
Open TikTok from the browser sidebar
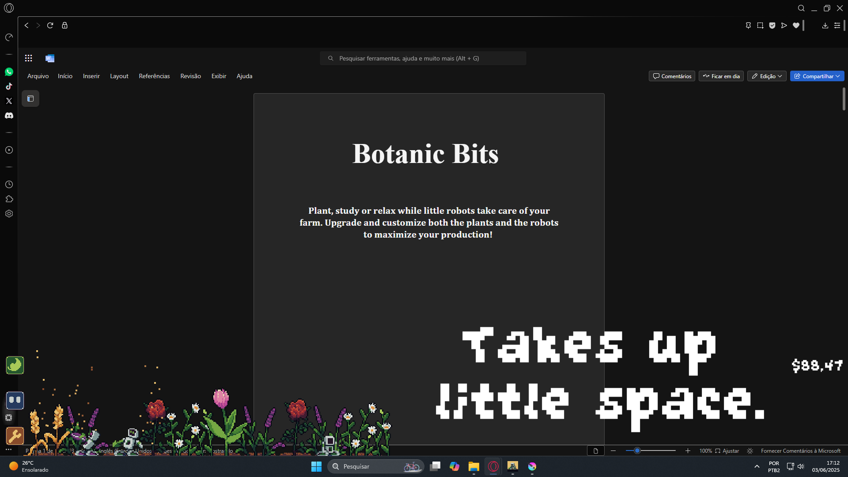9,86
